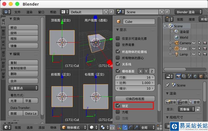Enable 所有物体的原心 checkbox
Image resolution: width=208 pixels, height=131 pixels.
pyautogui.click(x=118, y=58)
